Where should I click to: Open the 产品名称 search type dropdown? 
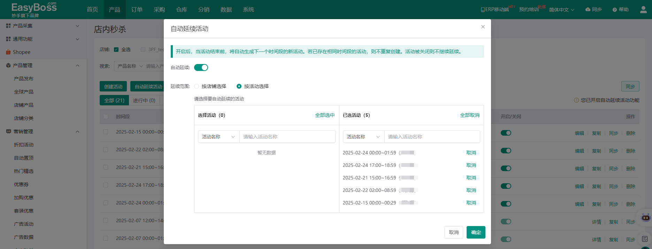tap(129, 66)
